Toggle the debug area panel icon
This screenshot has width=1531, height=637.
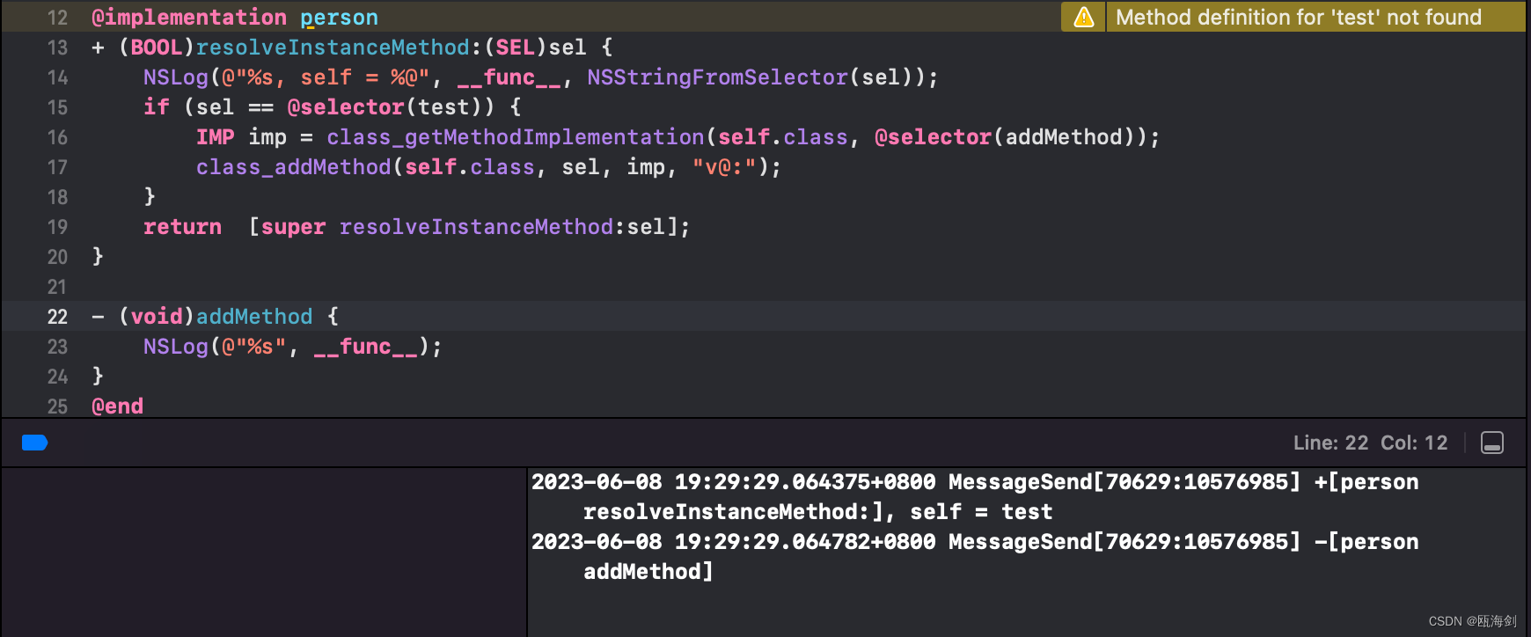pos(1492,443)
